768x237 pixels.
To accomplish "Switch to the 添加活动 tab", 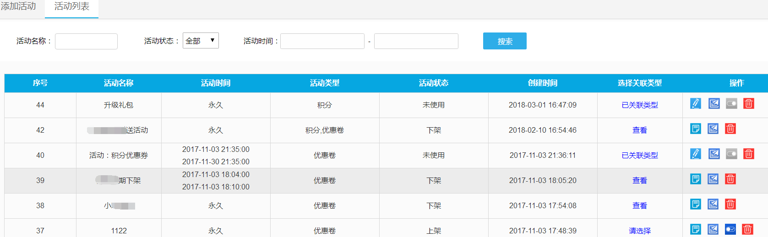I will [x=18, y=6].
